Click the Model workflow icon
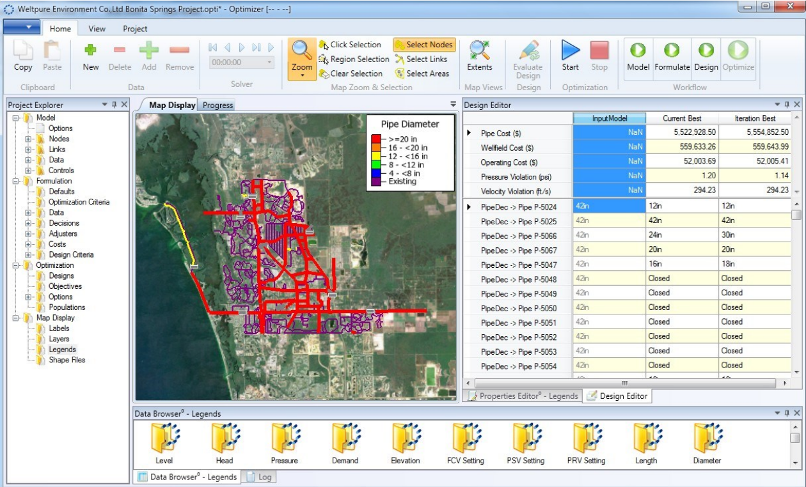The image size is (806, 487). (638, 50)
